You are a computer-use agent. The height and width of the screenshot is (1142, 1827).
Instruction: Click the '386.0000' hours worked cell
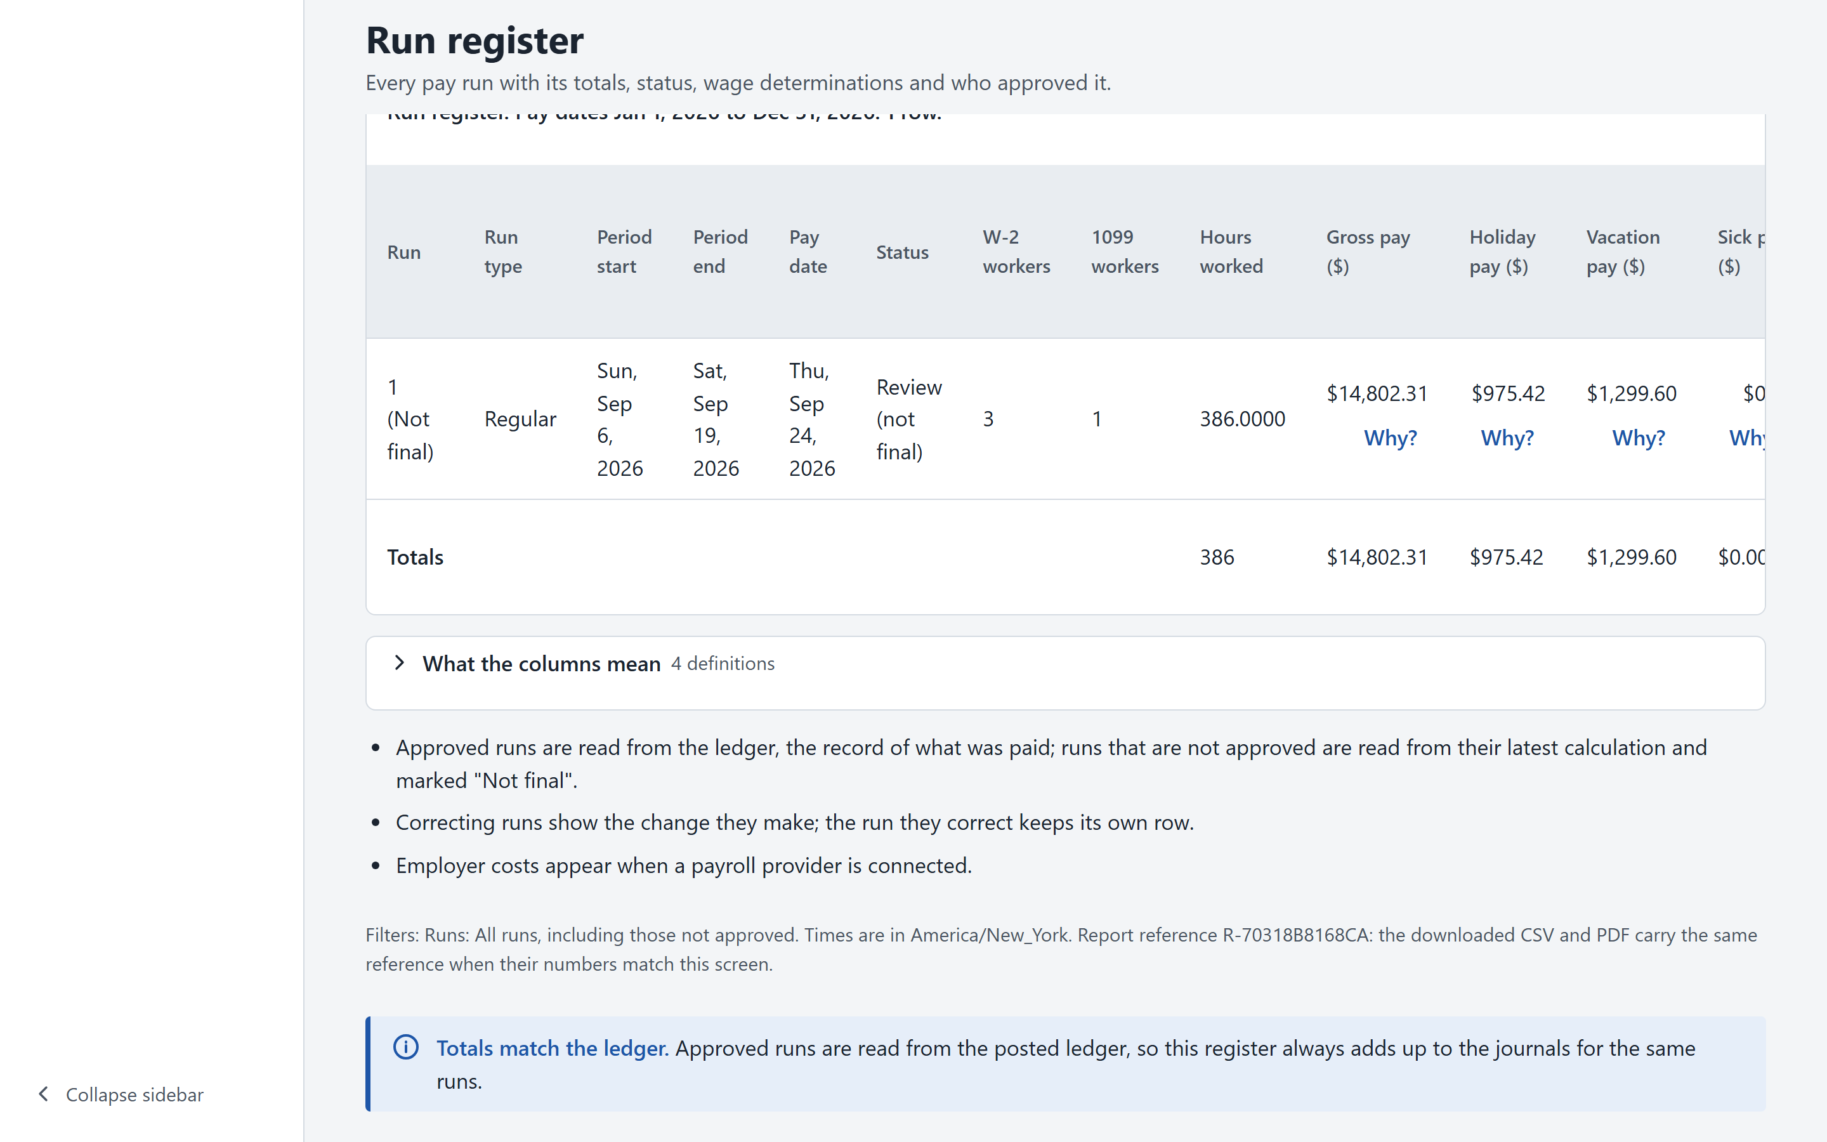(1243, 419)
